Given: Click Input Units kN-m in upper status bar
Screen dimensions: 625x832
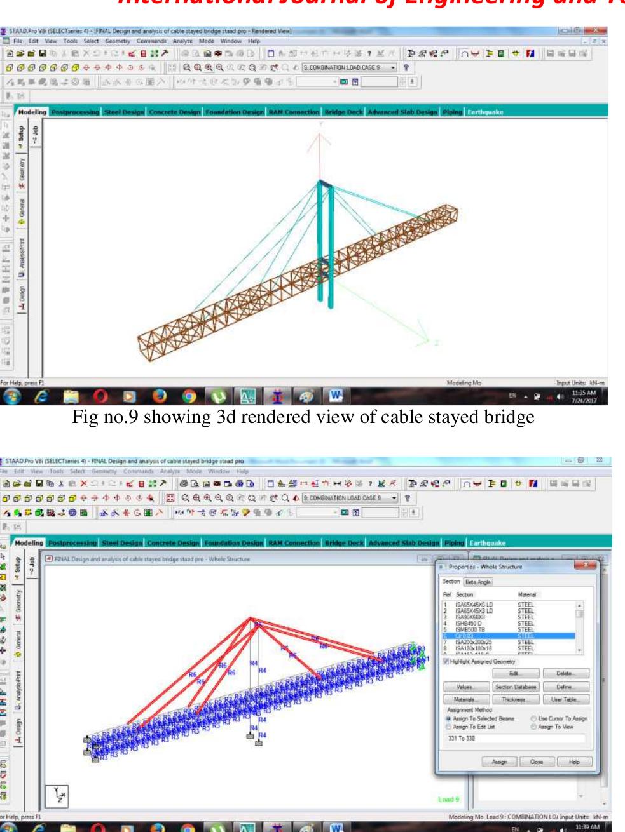Looking at the screenshot, I should [x=581, y=383].
